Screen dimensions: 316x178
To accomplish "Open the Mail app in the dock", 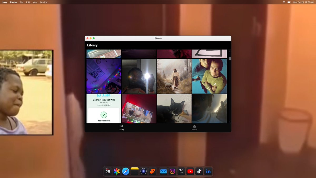I will pos(164,171).
